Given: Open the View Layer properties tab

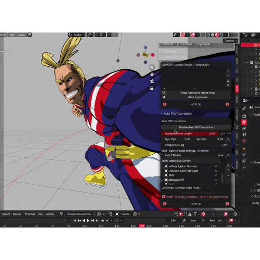Looking at the screenshot, I should pos(244,129).
